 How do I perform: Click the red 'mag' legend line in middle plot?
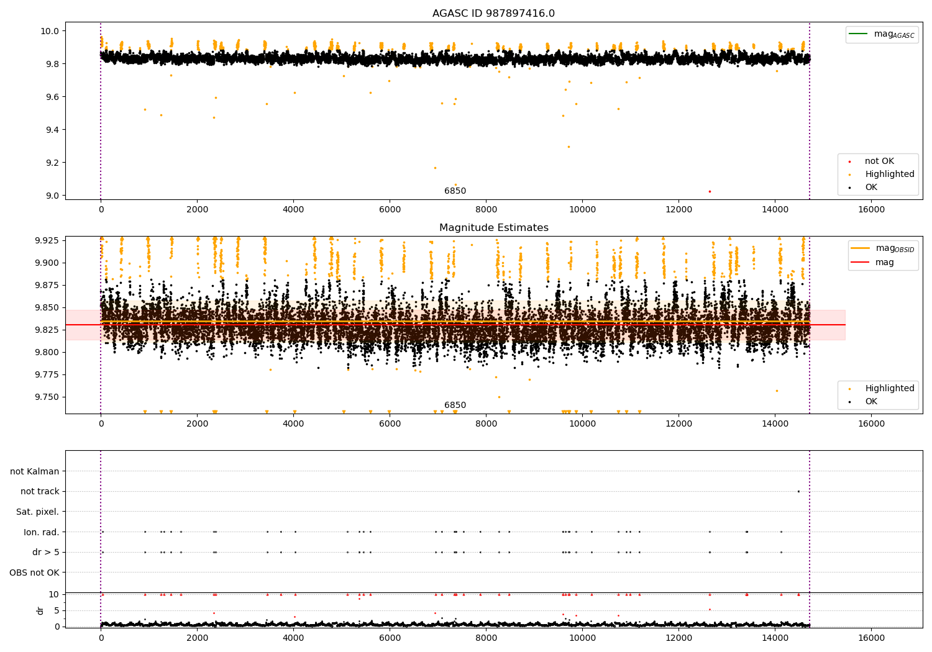861,263
